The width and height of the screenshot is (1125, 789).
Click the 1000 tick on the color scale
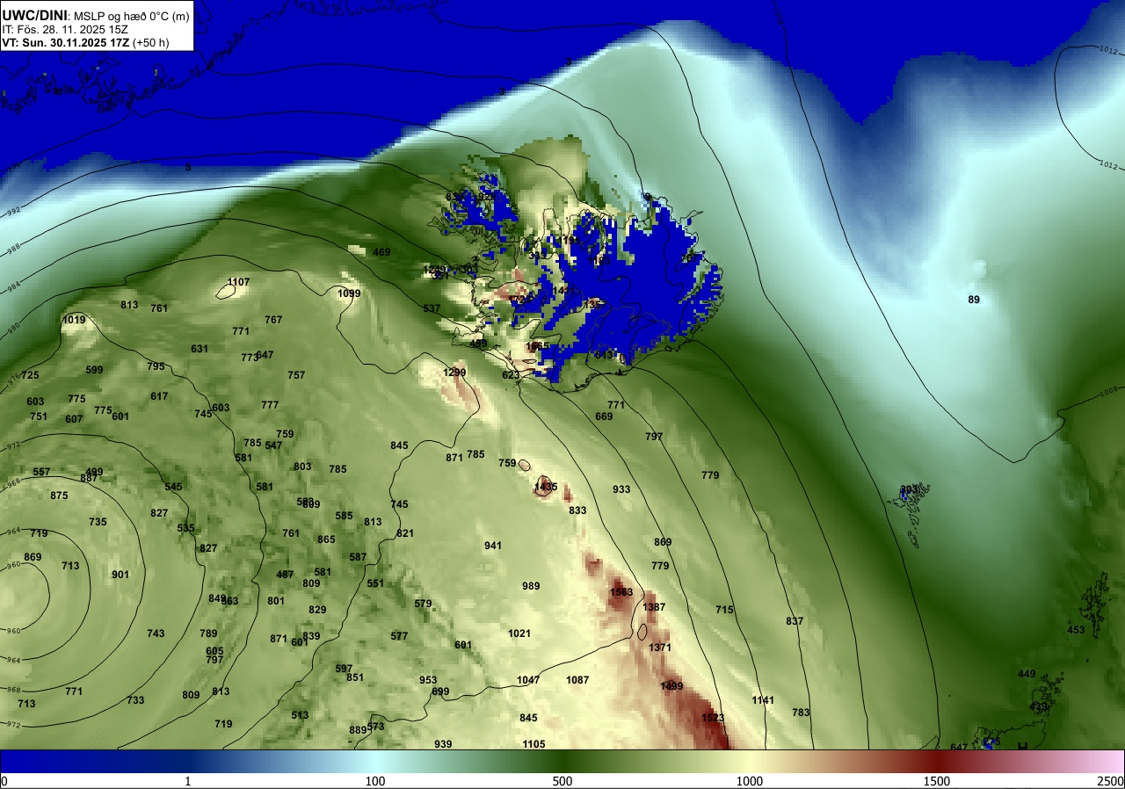(x=750, y=781)
